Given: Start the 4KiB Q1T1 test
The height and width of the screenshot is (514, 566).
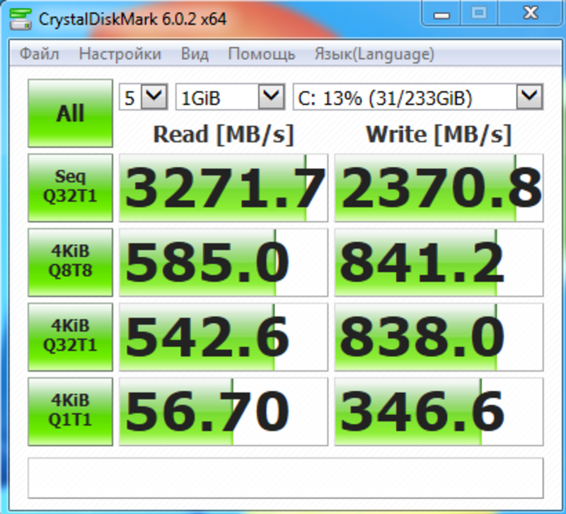Looking at the screenshot, I should click(x=70, y=411).
